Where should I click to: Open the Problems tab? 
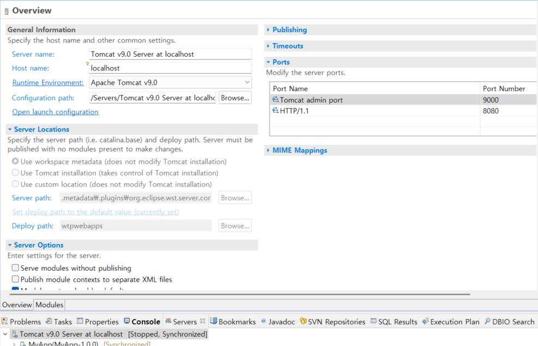pyautogui.click(x=21, y=321)
